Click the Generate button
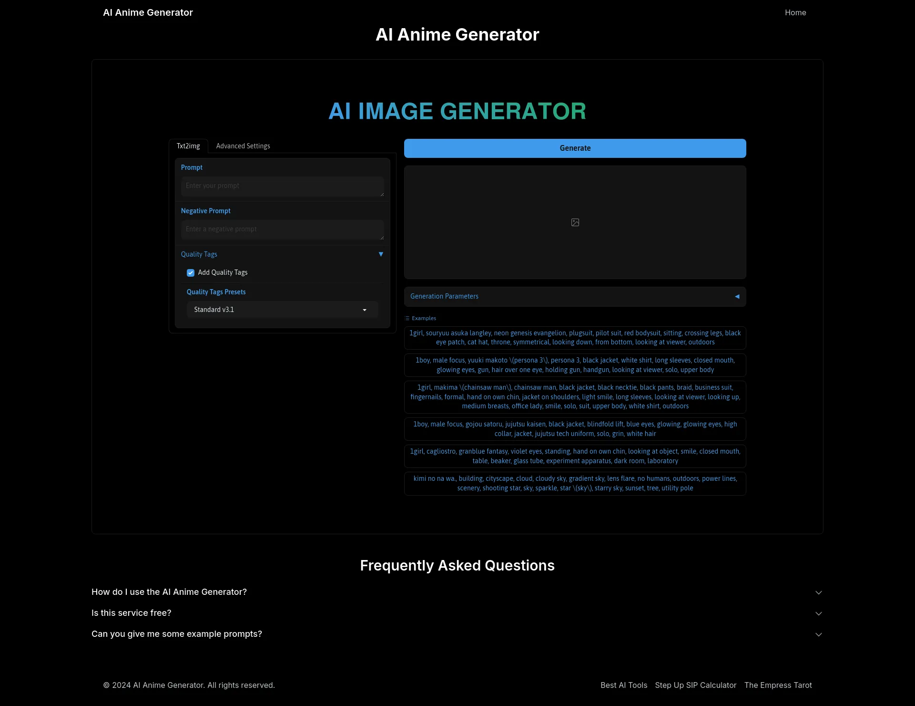 click(575, 147)
